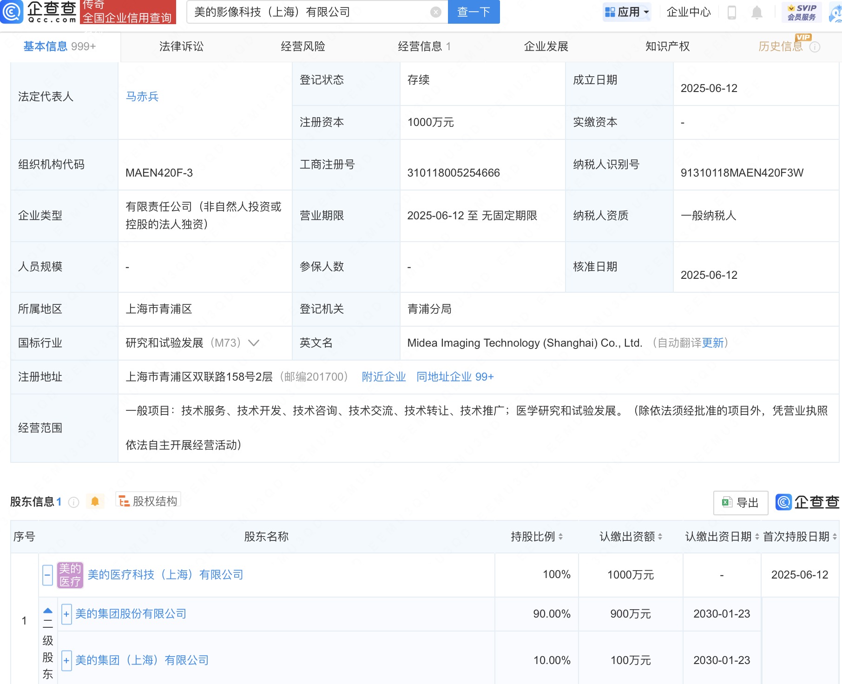Expand the 国标行业 industry chevron
The width and height of the screenshot is (842, 684).
click(x=254, y=343)
